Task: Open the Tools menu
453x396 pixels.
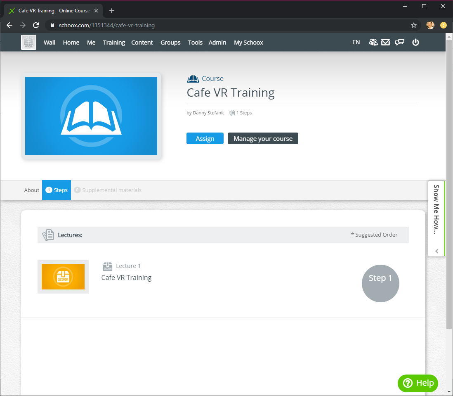Action: coord(195,43)
